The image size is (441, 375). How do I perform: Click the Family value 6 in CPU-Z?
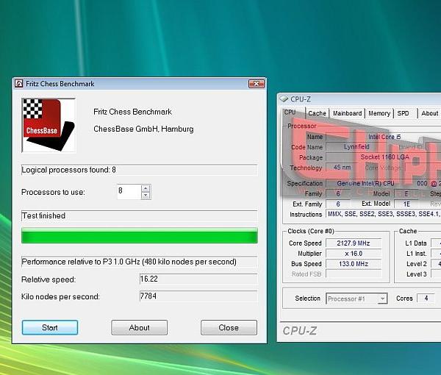(x=338, y=193)
